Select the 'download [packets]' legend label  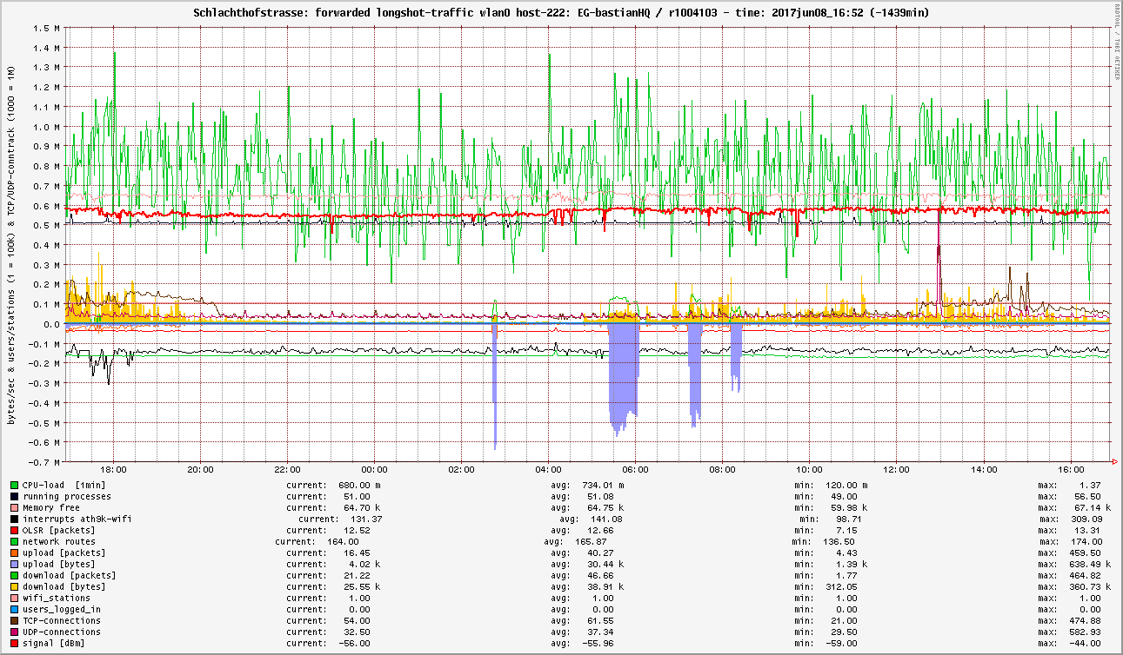(70, 575)
